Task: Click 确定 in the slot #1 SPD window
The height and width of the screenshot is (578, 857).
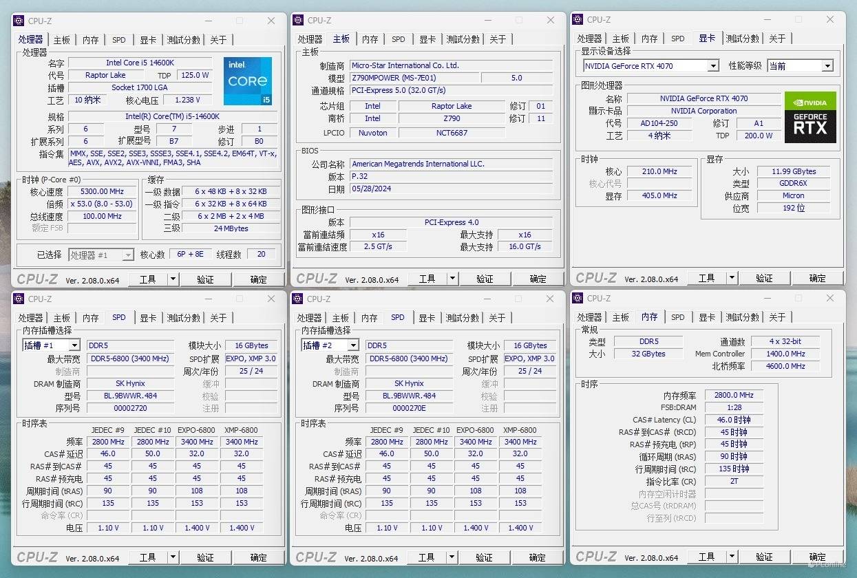Action: tap(259, 557)
